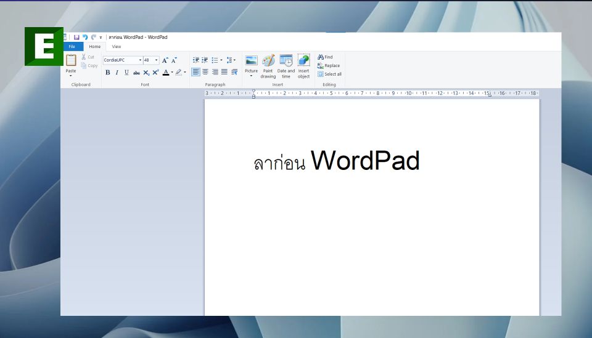Insert Date and time

pyautogui.click(x=286, y=66)
